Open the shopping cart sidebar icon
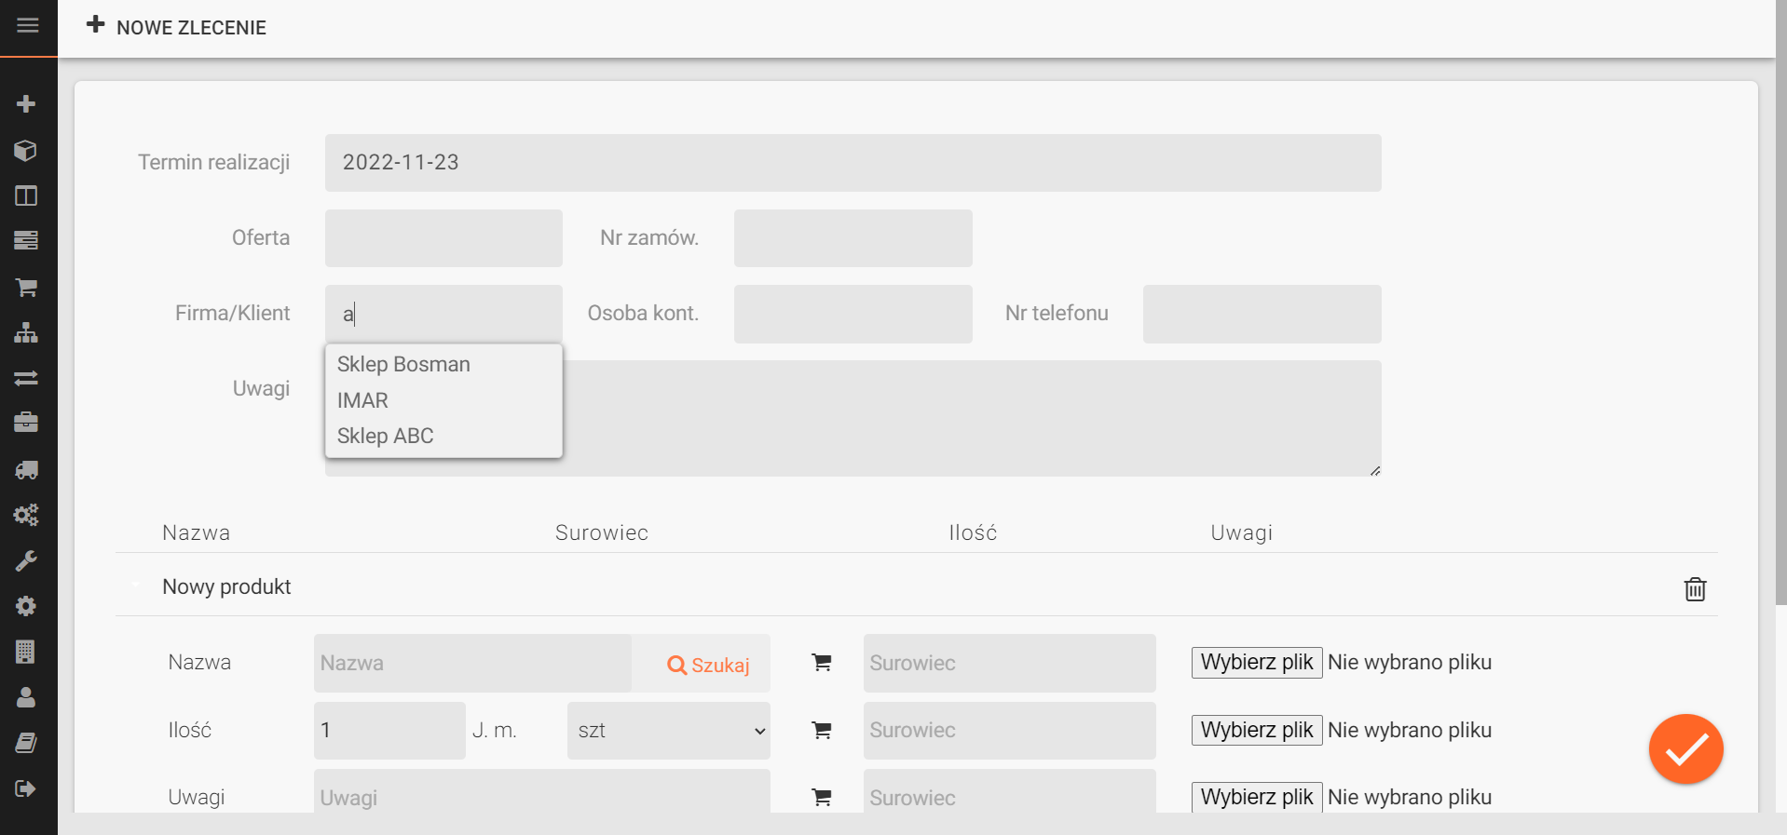The width and height of the screenshot is (1787, 835). point(26,287)
